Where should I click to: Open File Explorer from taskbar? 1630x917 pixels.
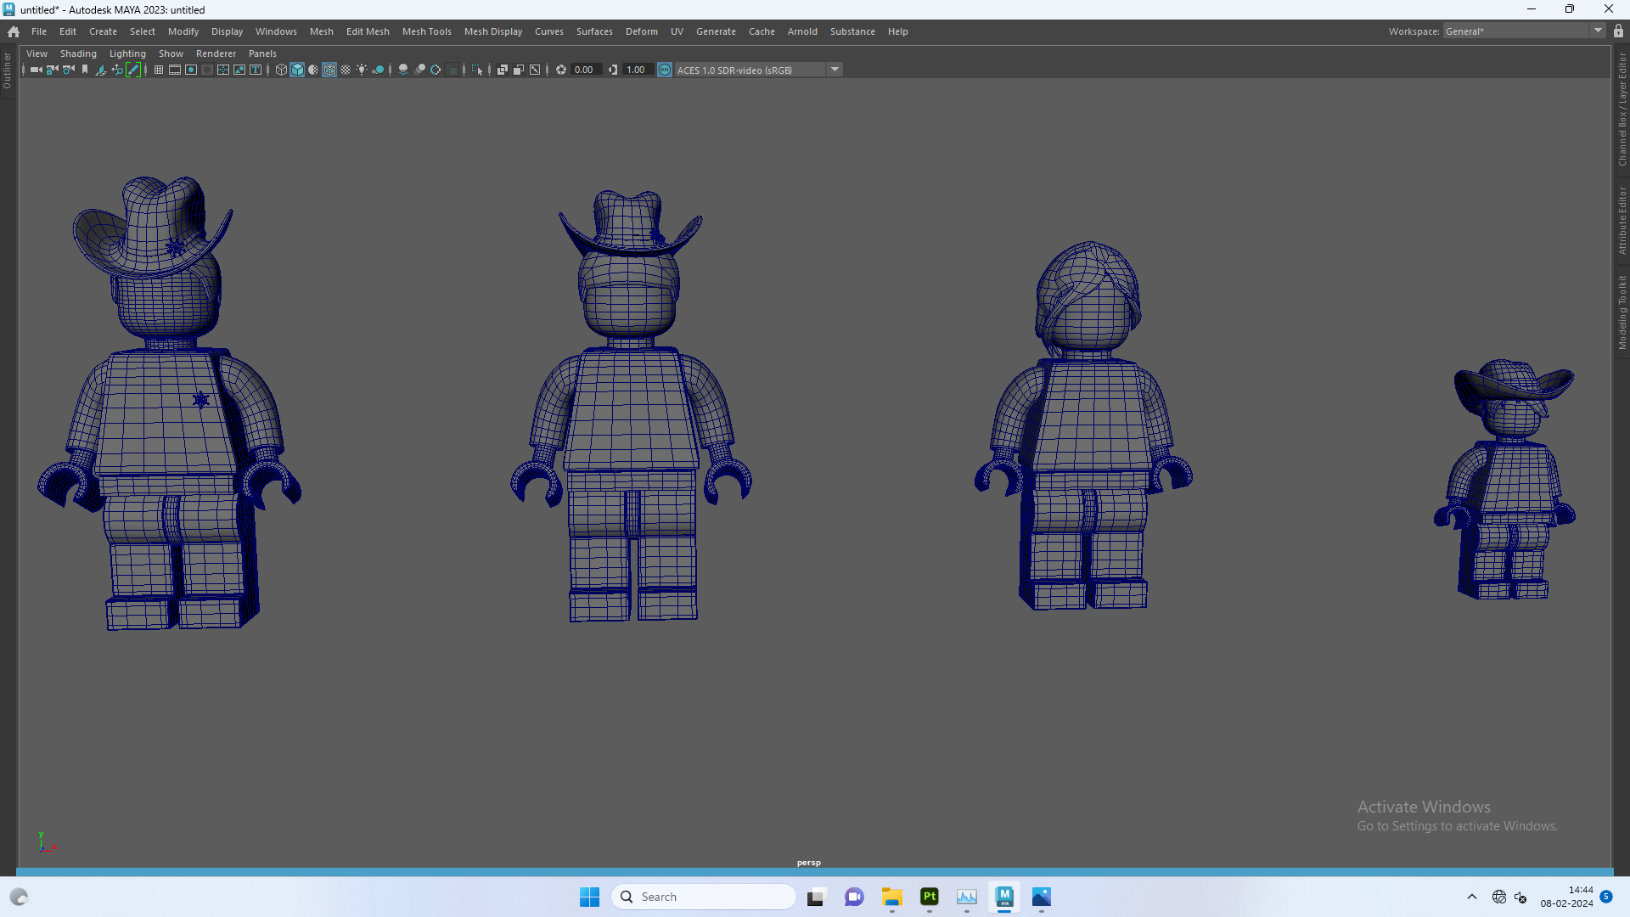coord(891,897)
